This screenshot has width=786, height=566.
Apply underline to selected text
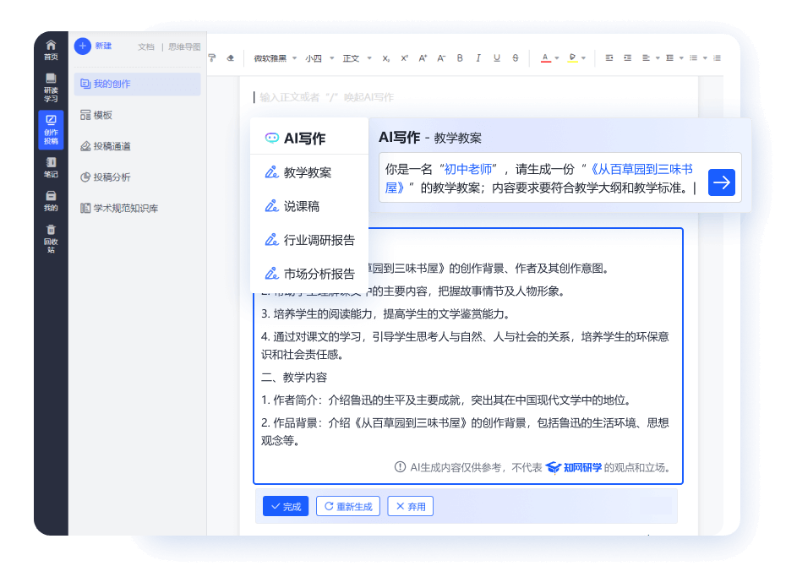497,57
